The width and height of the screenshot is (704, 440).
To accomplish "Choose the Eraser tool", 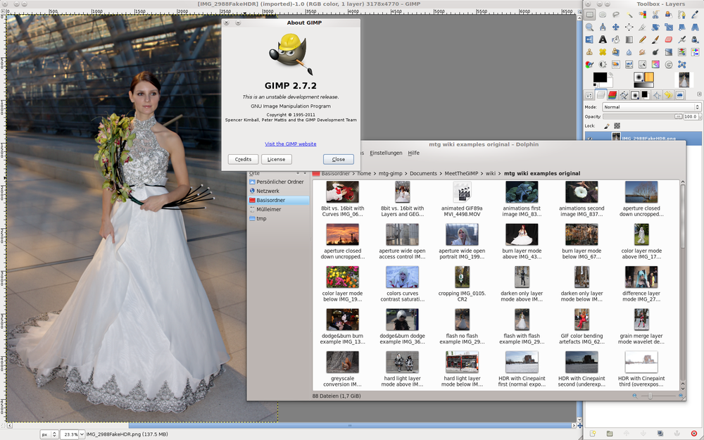I will [668, 40].
